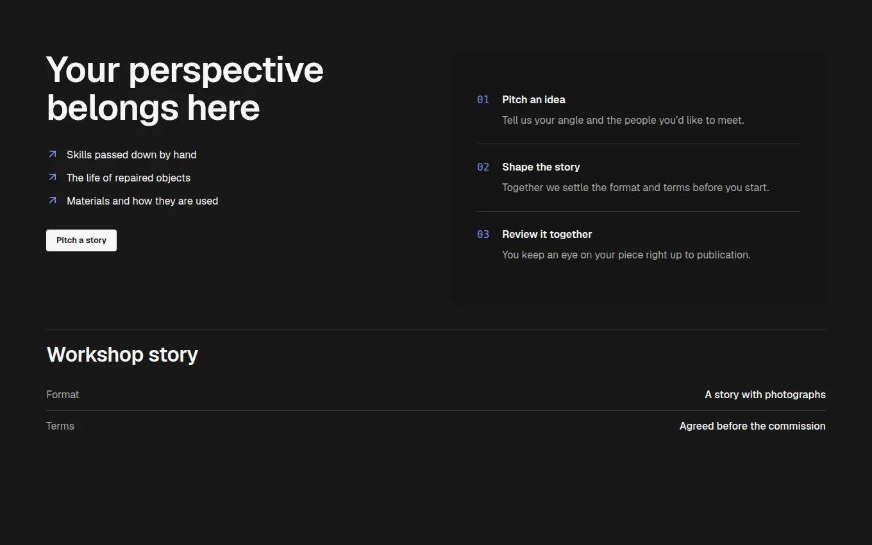Click the Your perspective belongs here headline

(185, 88)
